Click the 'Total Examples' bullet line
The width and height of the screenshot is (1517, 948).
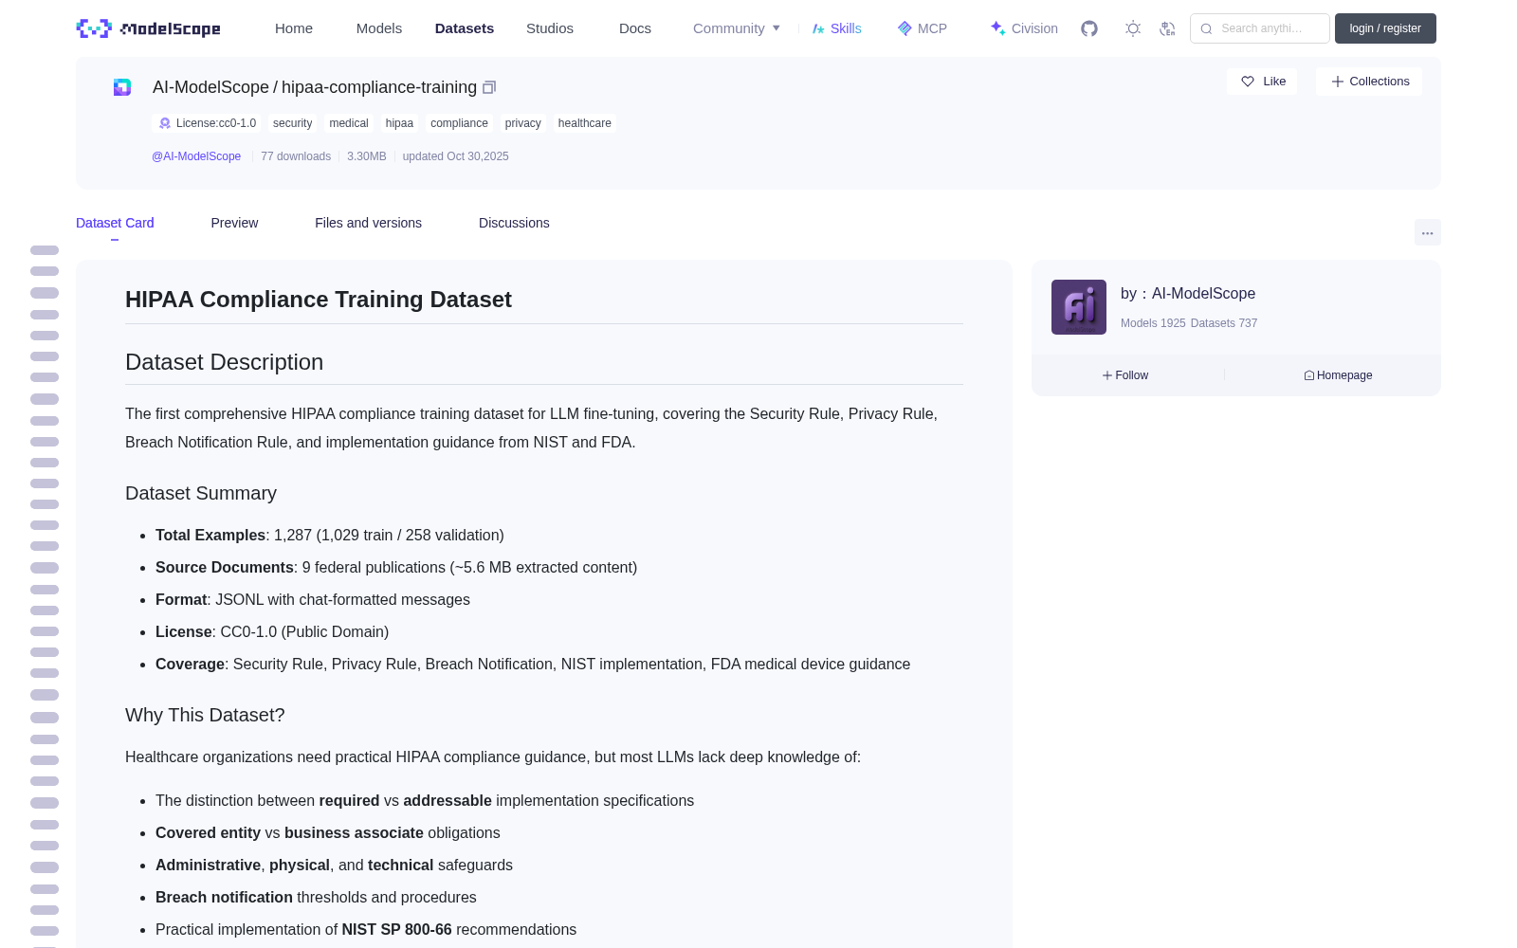[x=330, y=536]
